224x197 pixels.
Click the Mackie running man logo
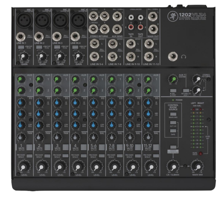pos(172,16)
